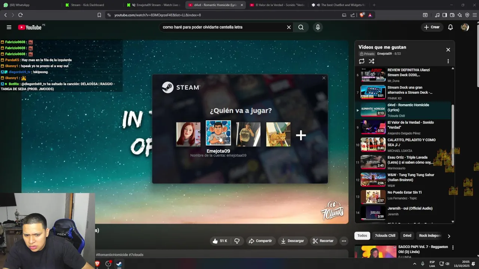Switch to the Kick Dashboard tab
Screen dimensions: 479x269
(92, 5)
